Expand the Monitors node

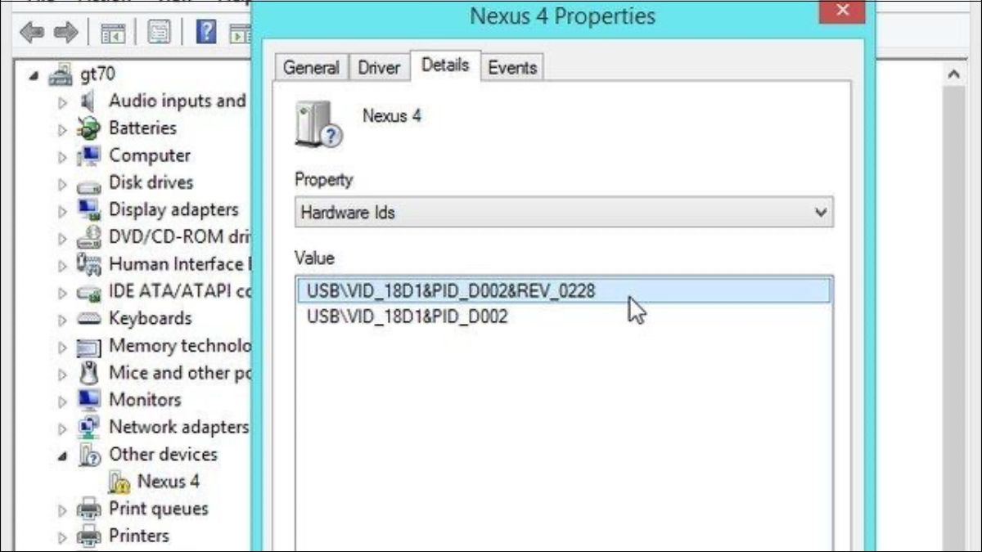63,401
